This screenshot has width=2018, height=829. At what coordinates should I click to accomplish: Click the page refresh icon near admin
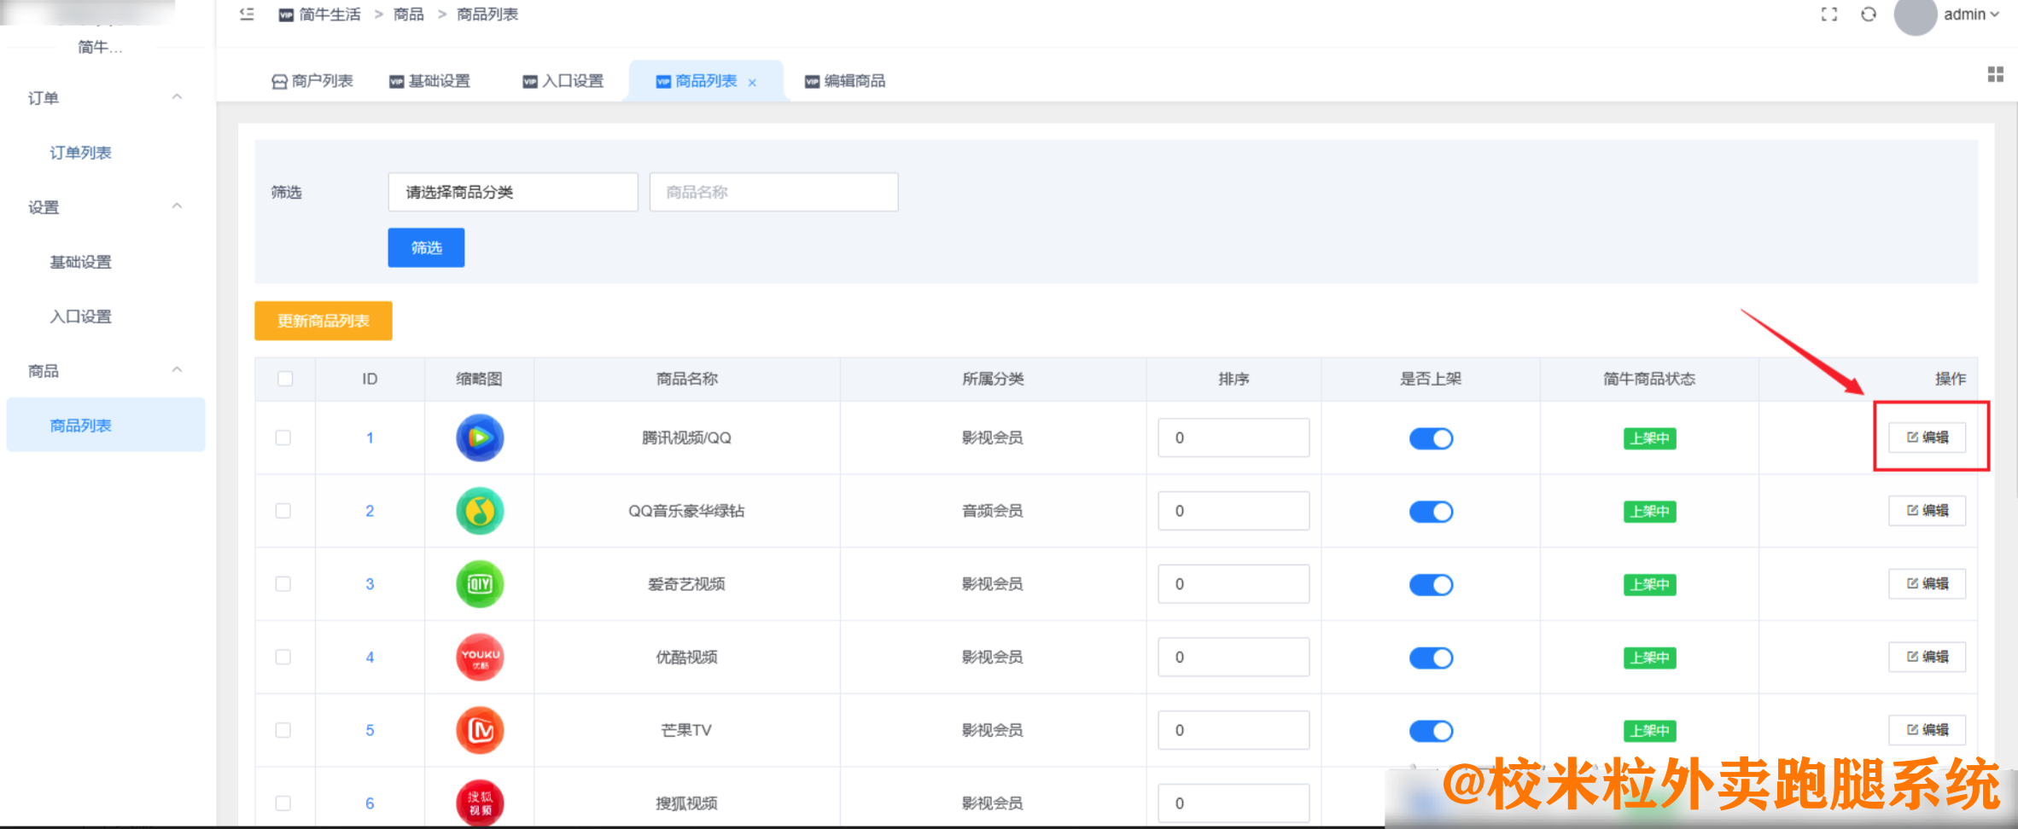click(1867, 14)
